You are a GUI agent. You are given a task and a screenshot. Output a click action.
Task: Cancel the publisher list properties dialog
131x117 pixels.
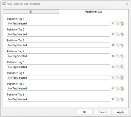click(103, 112)
